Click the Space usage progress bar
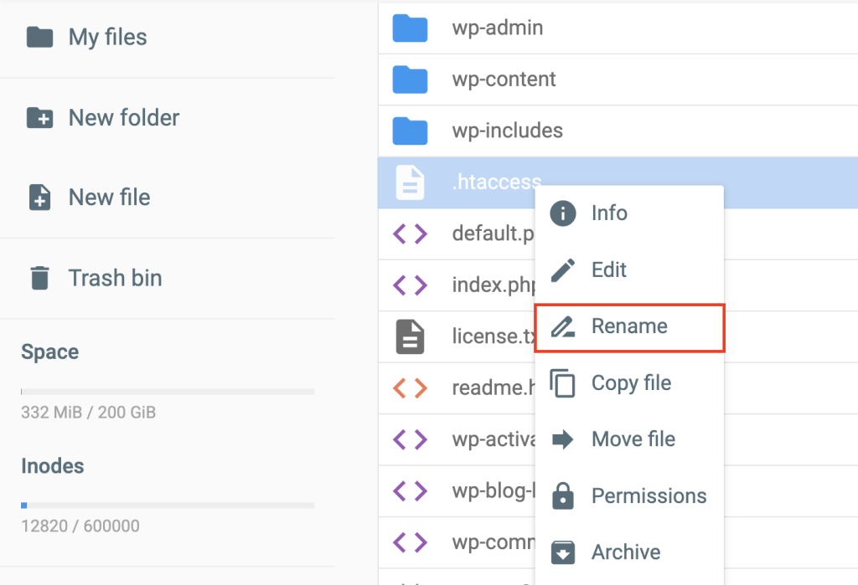858x585 pixels. point(168,391)
